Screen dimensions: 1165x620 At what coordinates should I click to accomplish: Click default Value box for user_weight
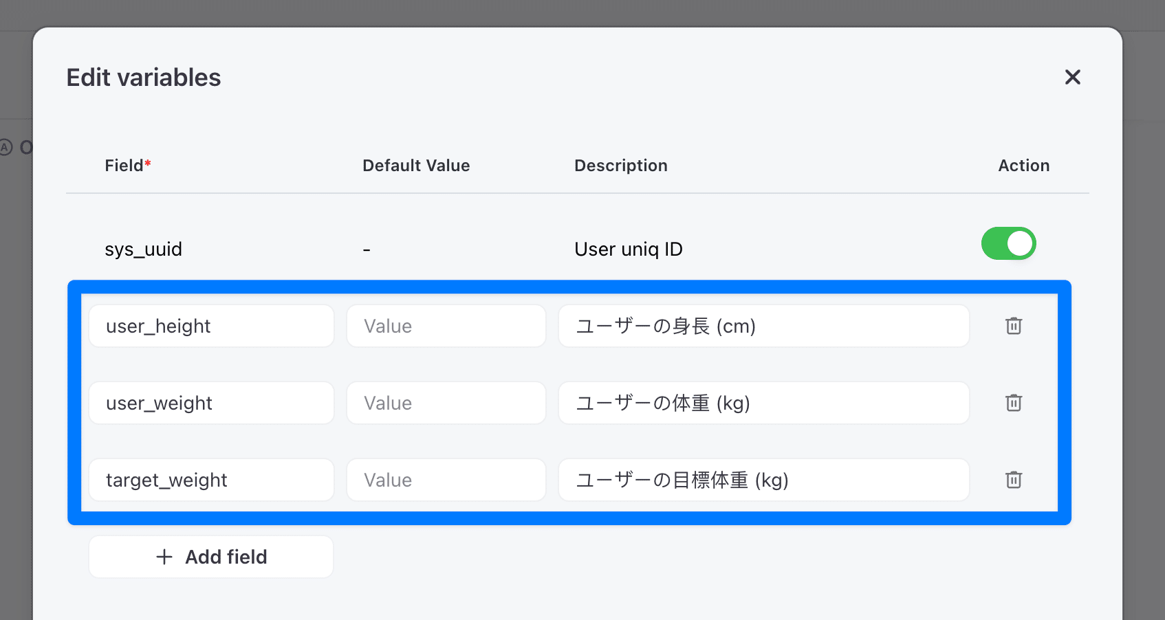pos(446,403)
